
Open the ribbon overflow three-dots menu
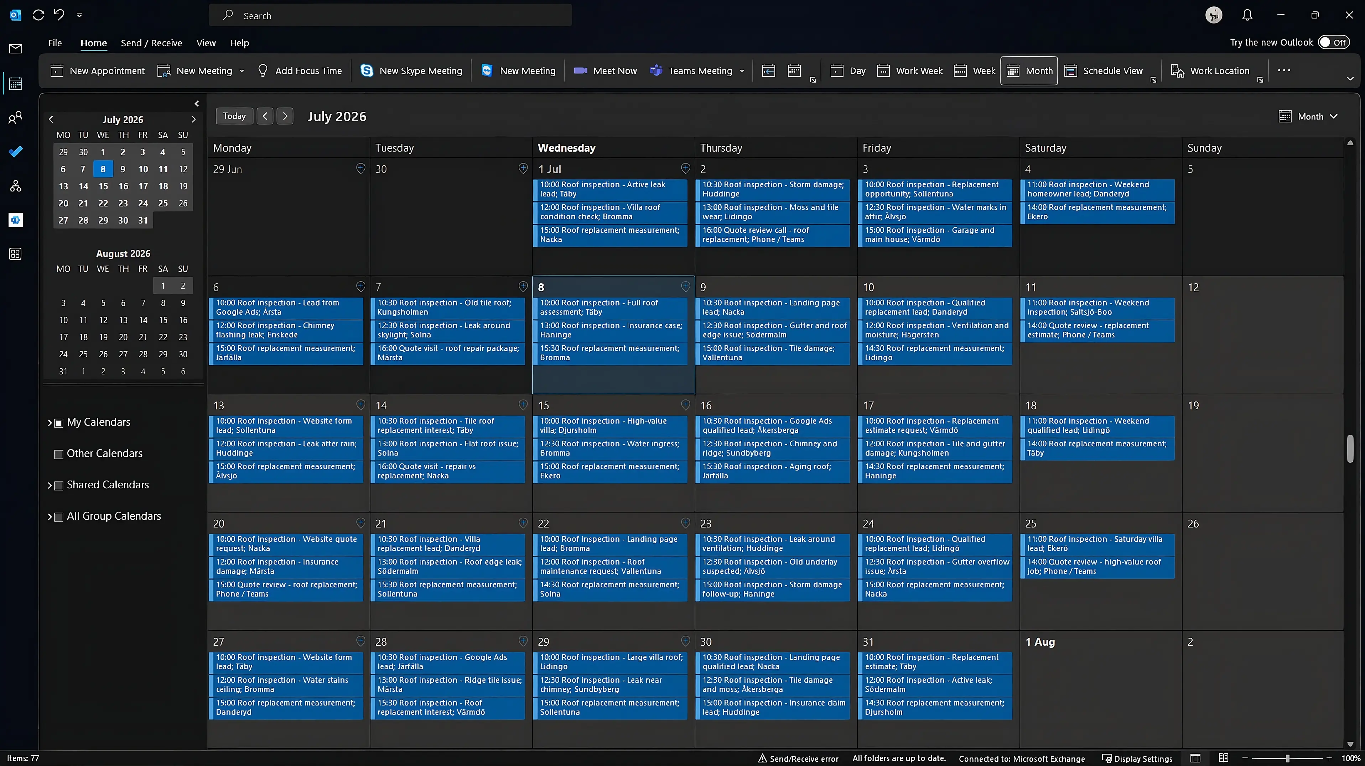[1284, 70]
